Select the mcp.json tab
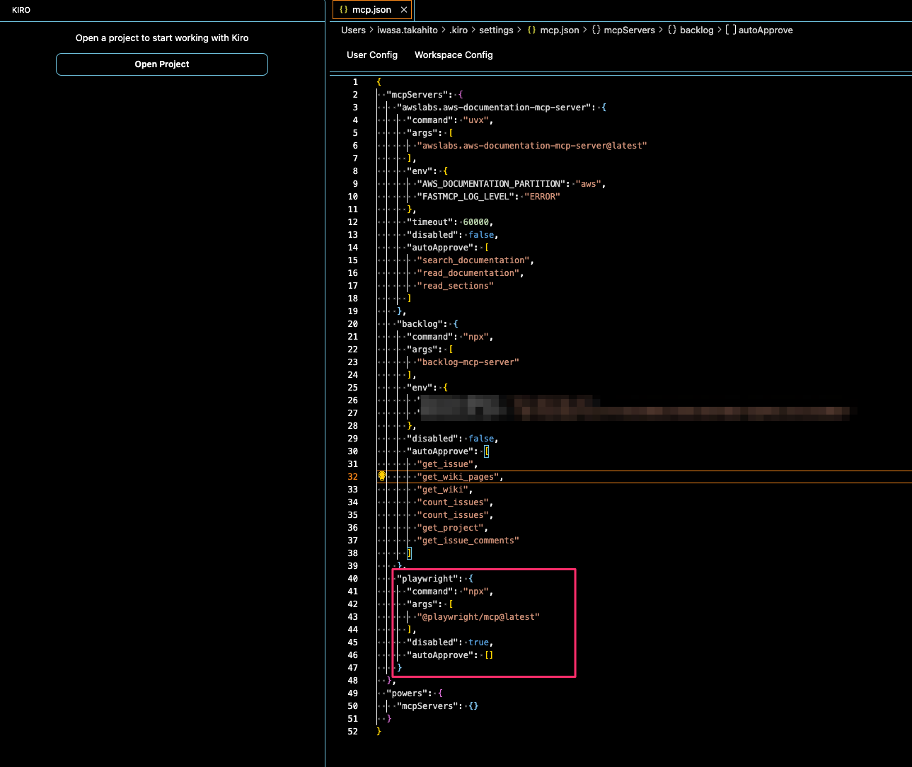 pyautogui.click(x=371, y=10)
